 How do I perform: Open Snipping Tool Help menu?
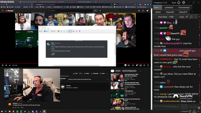click(48, 29)
